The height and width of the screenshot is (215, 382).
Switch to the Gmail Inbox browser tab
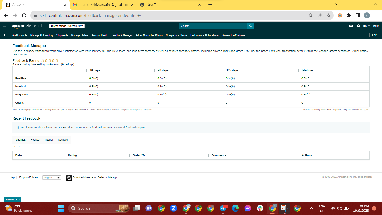103,5
